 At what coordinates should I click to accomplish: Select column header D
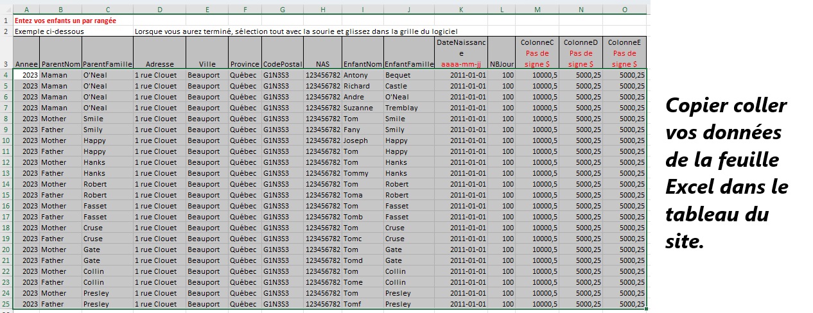coord(159,10)
